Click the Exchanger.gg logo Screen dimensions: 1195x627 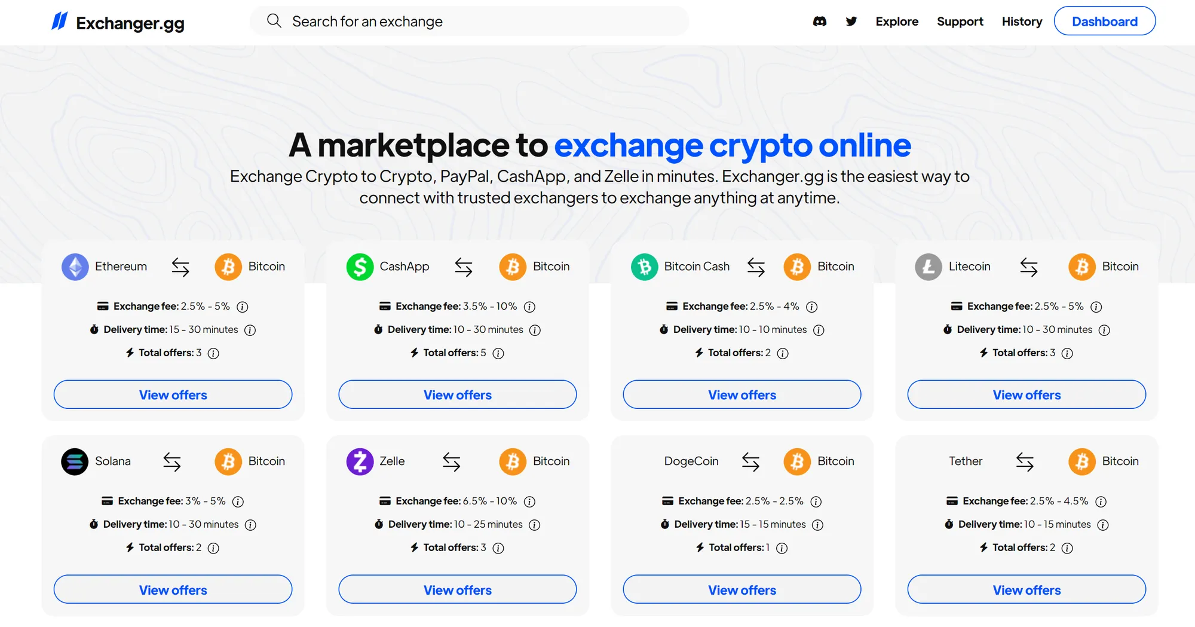coord(117,23)
